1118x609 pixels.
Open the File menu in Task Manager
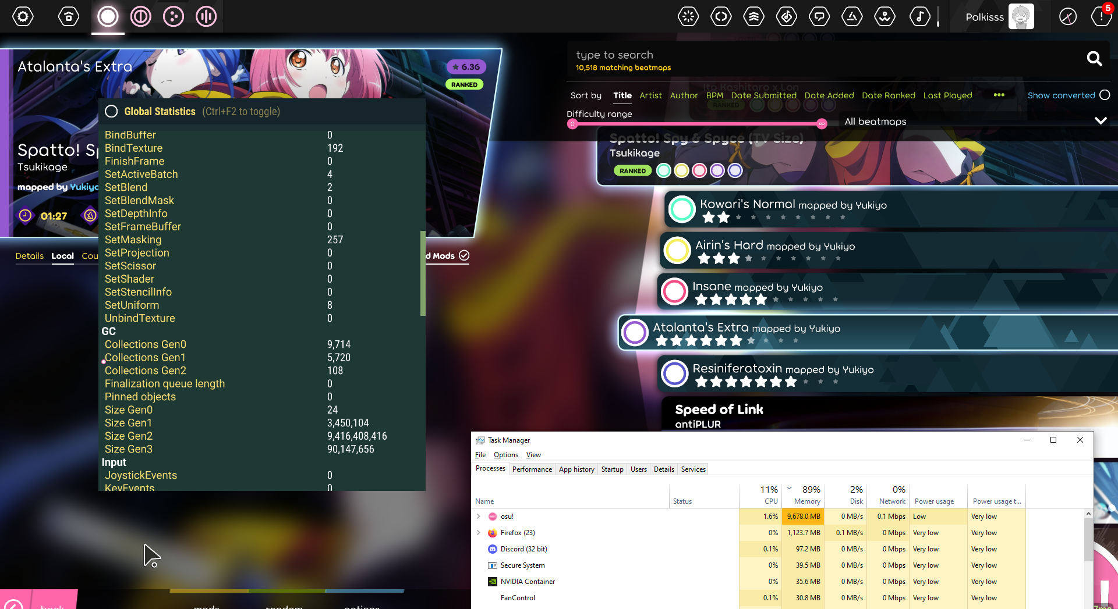[480, 455]
